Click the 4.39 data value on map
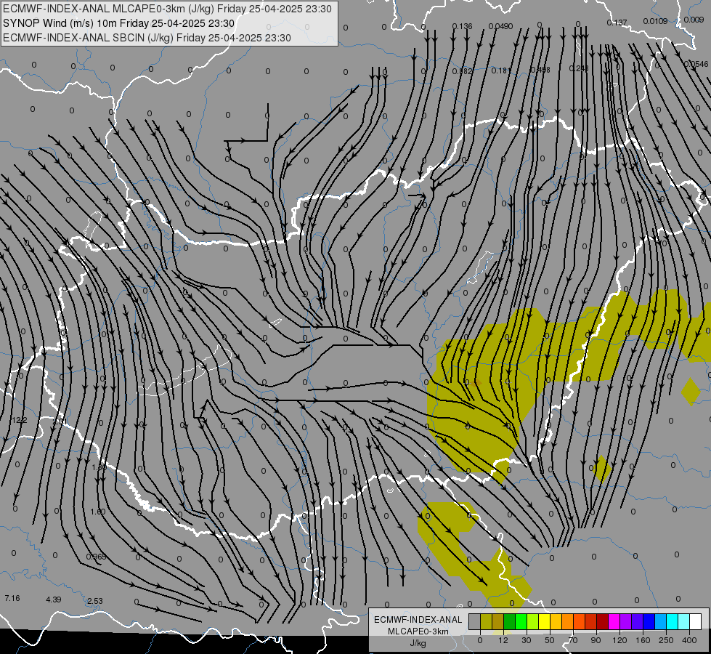 click(54, 599)
